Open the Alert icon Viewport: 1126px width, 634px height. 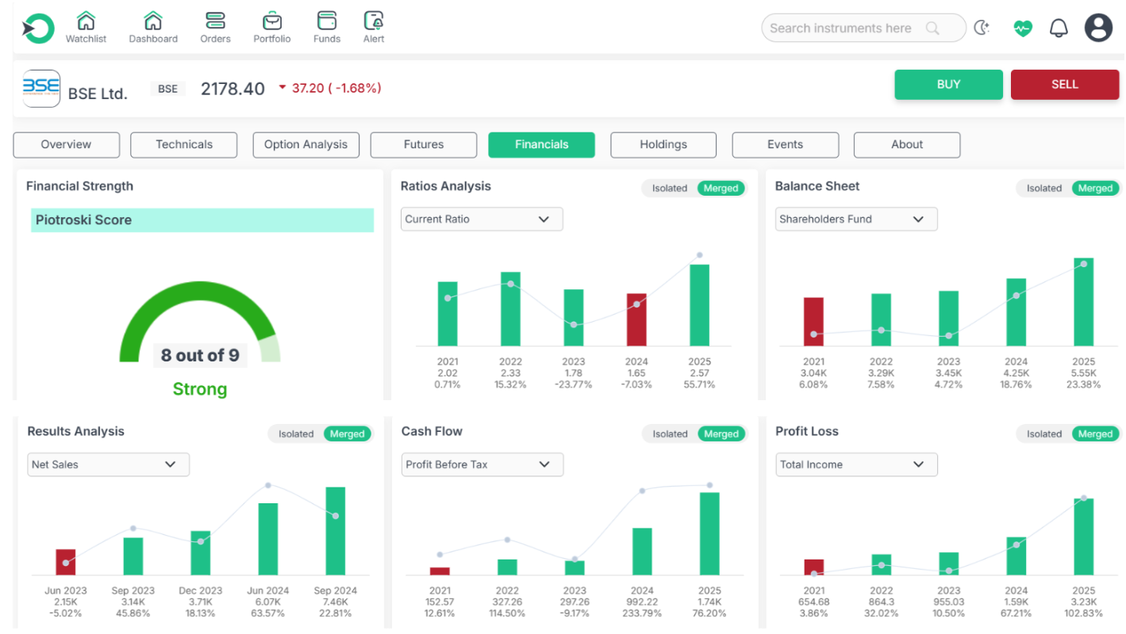coord(374,21)
